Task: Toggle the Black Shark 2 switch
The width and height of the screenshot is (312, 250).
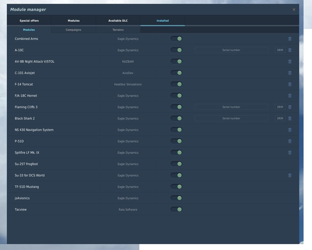Action: coord(176,118)
